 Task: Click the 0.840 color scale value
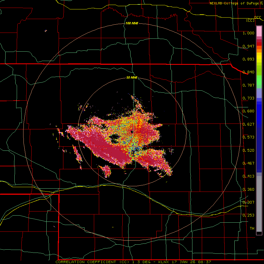point(248,72)
